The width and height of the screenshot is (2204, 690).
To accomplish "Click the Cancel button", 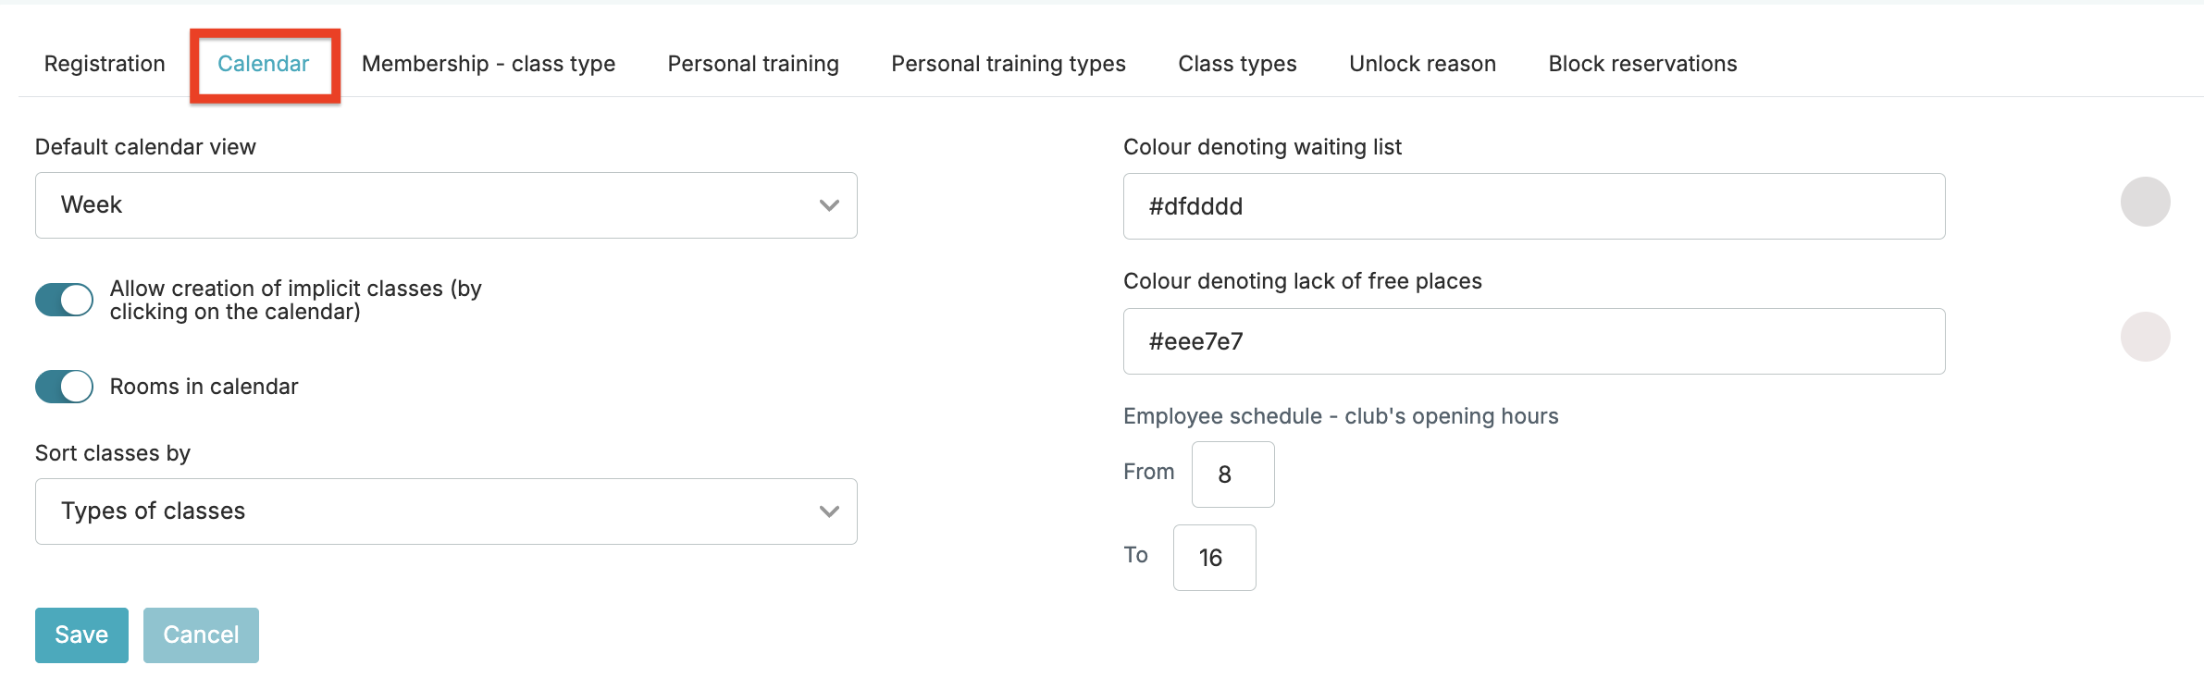I will (x=201, y=635).
